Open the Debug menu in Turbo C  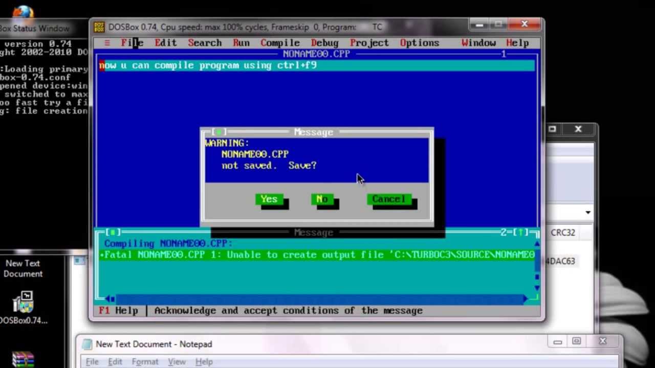tap(324, 43)
